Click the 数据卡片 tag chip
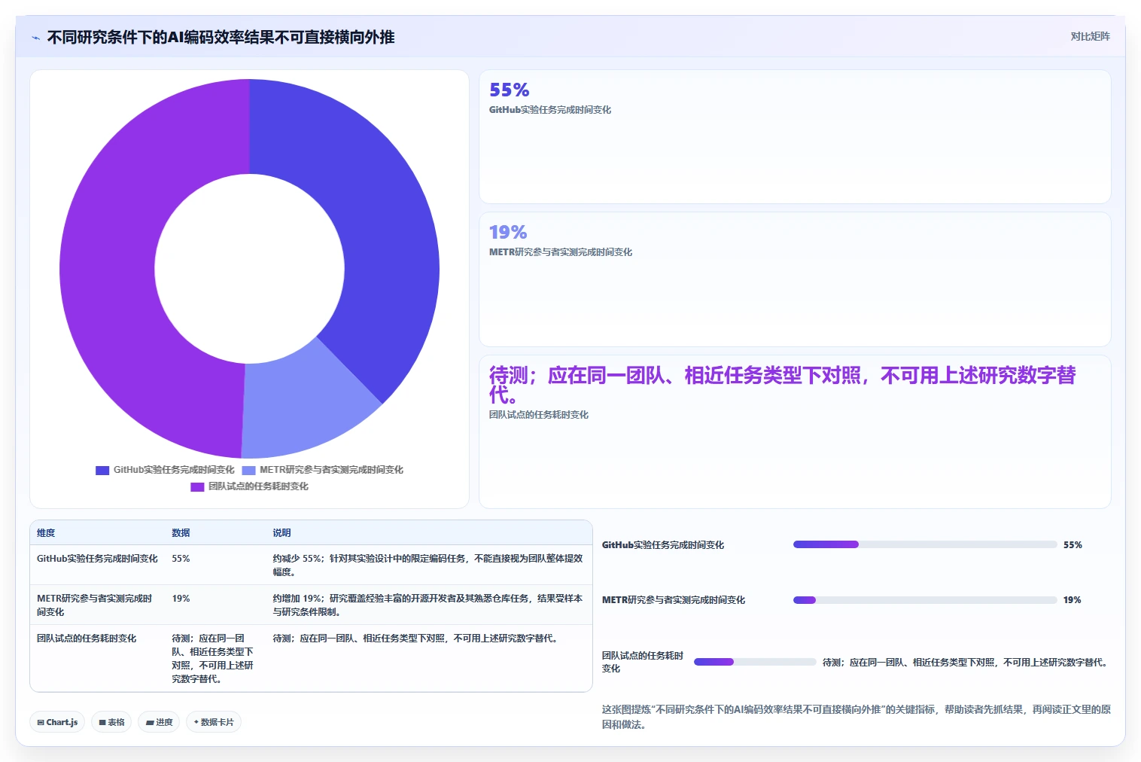Screen dimensions: 1141x762 click(x=214, y=722)
